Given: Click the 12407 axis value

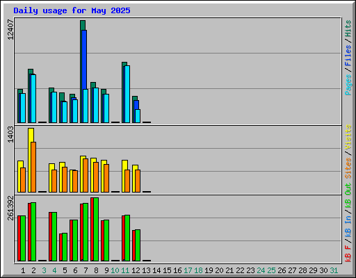Looking at the screenshot, I should [10, 29].
